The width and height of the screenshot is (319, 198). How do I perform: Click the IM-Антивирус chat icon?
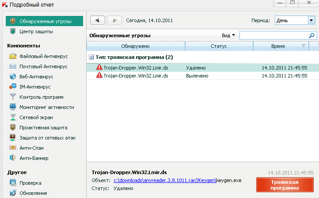pyautogui.click(x=13, y=87)
